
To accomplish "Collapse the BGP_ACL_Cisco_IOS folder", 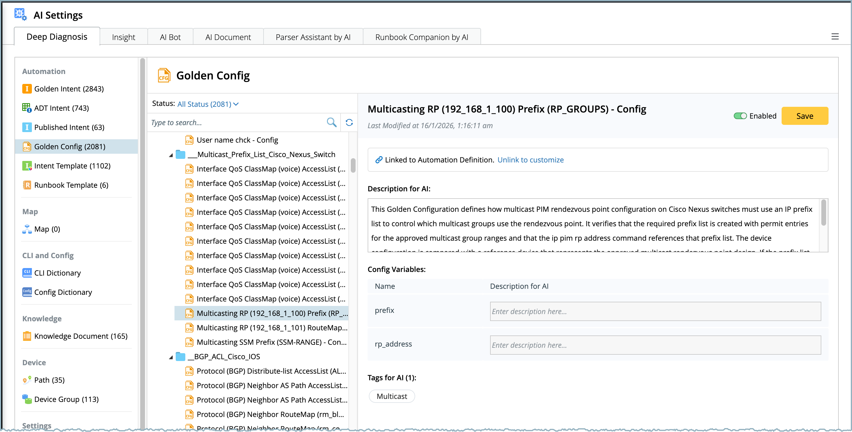I will tap(171, 357).
